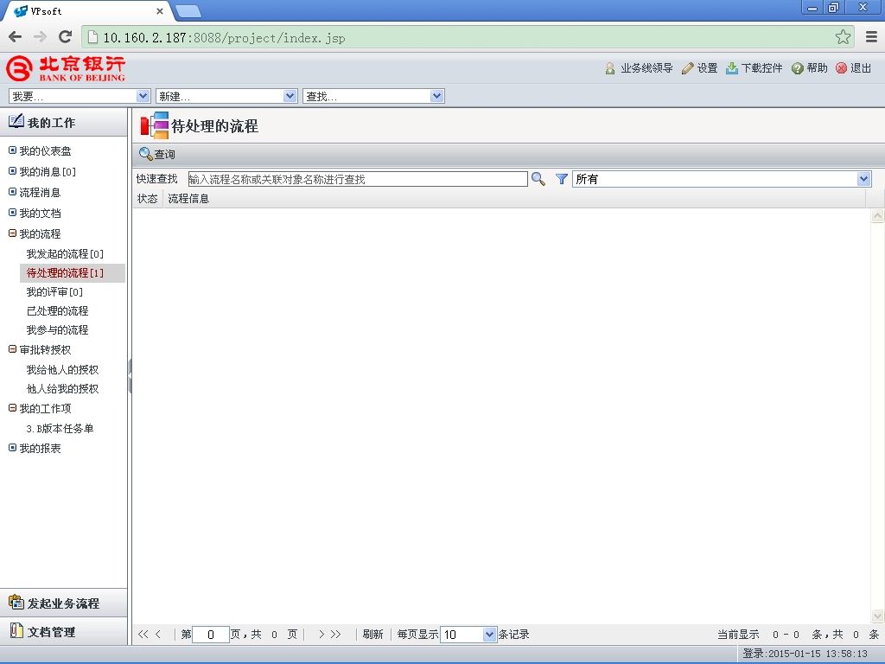Image resolution: width=885 pixels, height=664 pixels.
Task: Click the 刷新 refresh button
Action: pyautogui.click(x=372, y=634)
